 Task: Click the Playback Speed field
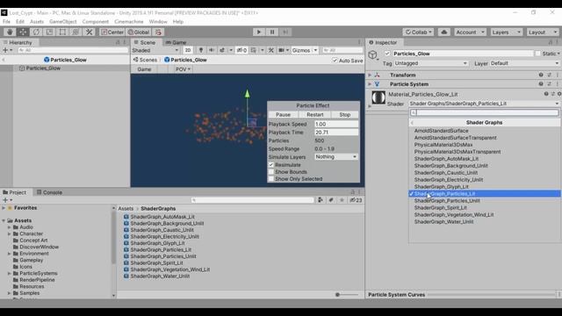tap(336, 124)
